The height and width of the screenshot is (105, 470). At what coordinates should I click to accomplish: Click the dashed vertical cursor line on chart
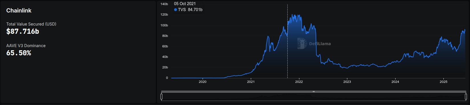(x=287, y=41)
